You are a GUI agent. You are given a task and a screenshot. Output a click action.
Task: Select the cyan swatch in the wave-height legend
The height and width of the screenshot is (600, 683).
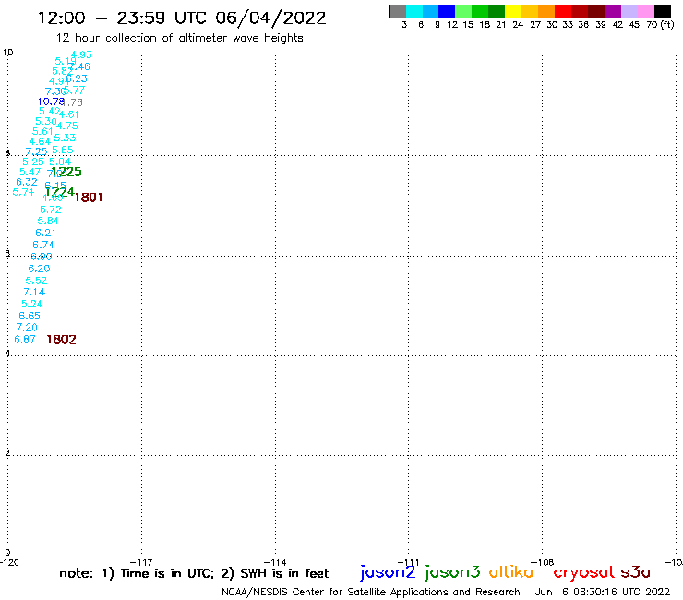click(414, 11)
